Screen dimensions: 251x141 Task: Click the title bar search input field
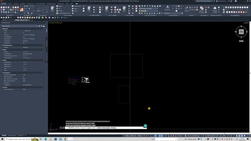click(x=204, y=1)
